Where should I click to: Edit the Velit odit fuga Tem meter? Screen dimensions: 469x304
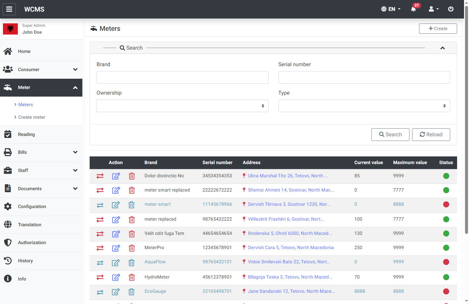click(x=116, y=234)
